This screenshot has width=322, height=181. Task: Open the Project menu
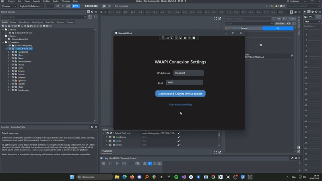point(11,1)
